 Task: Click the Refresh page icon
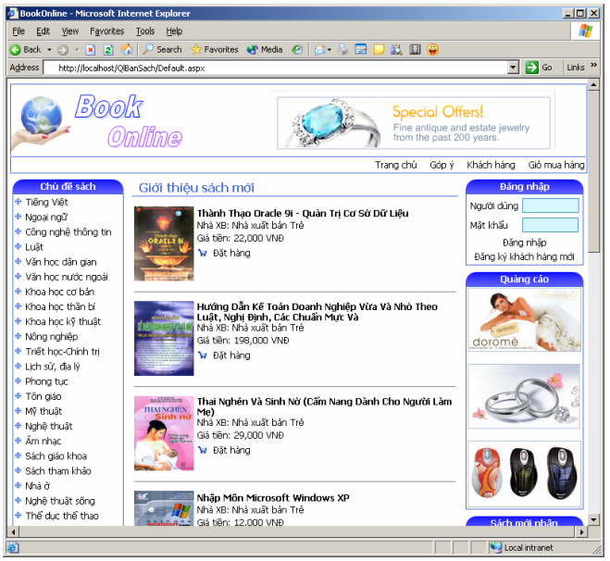point(108,49)
